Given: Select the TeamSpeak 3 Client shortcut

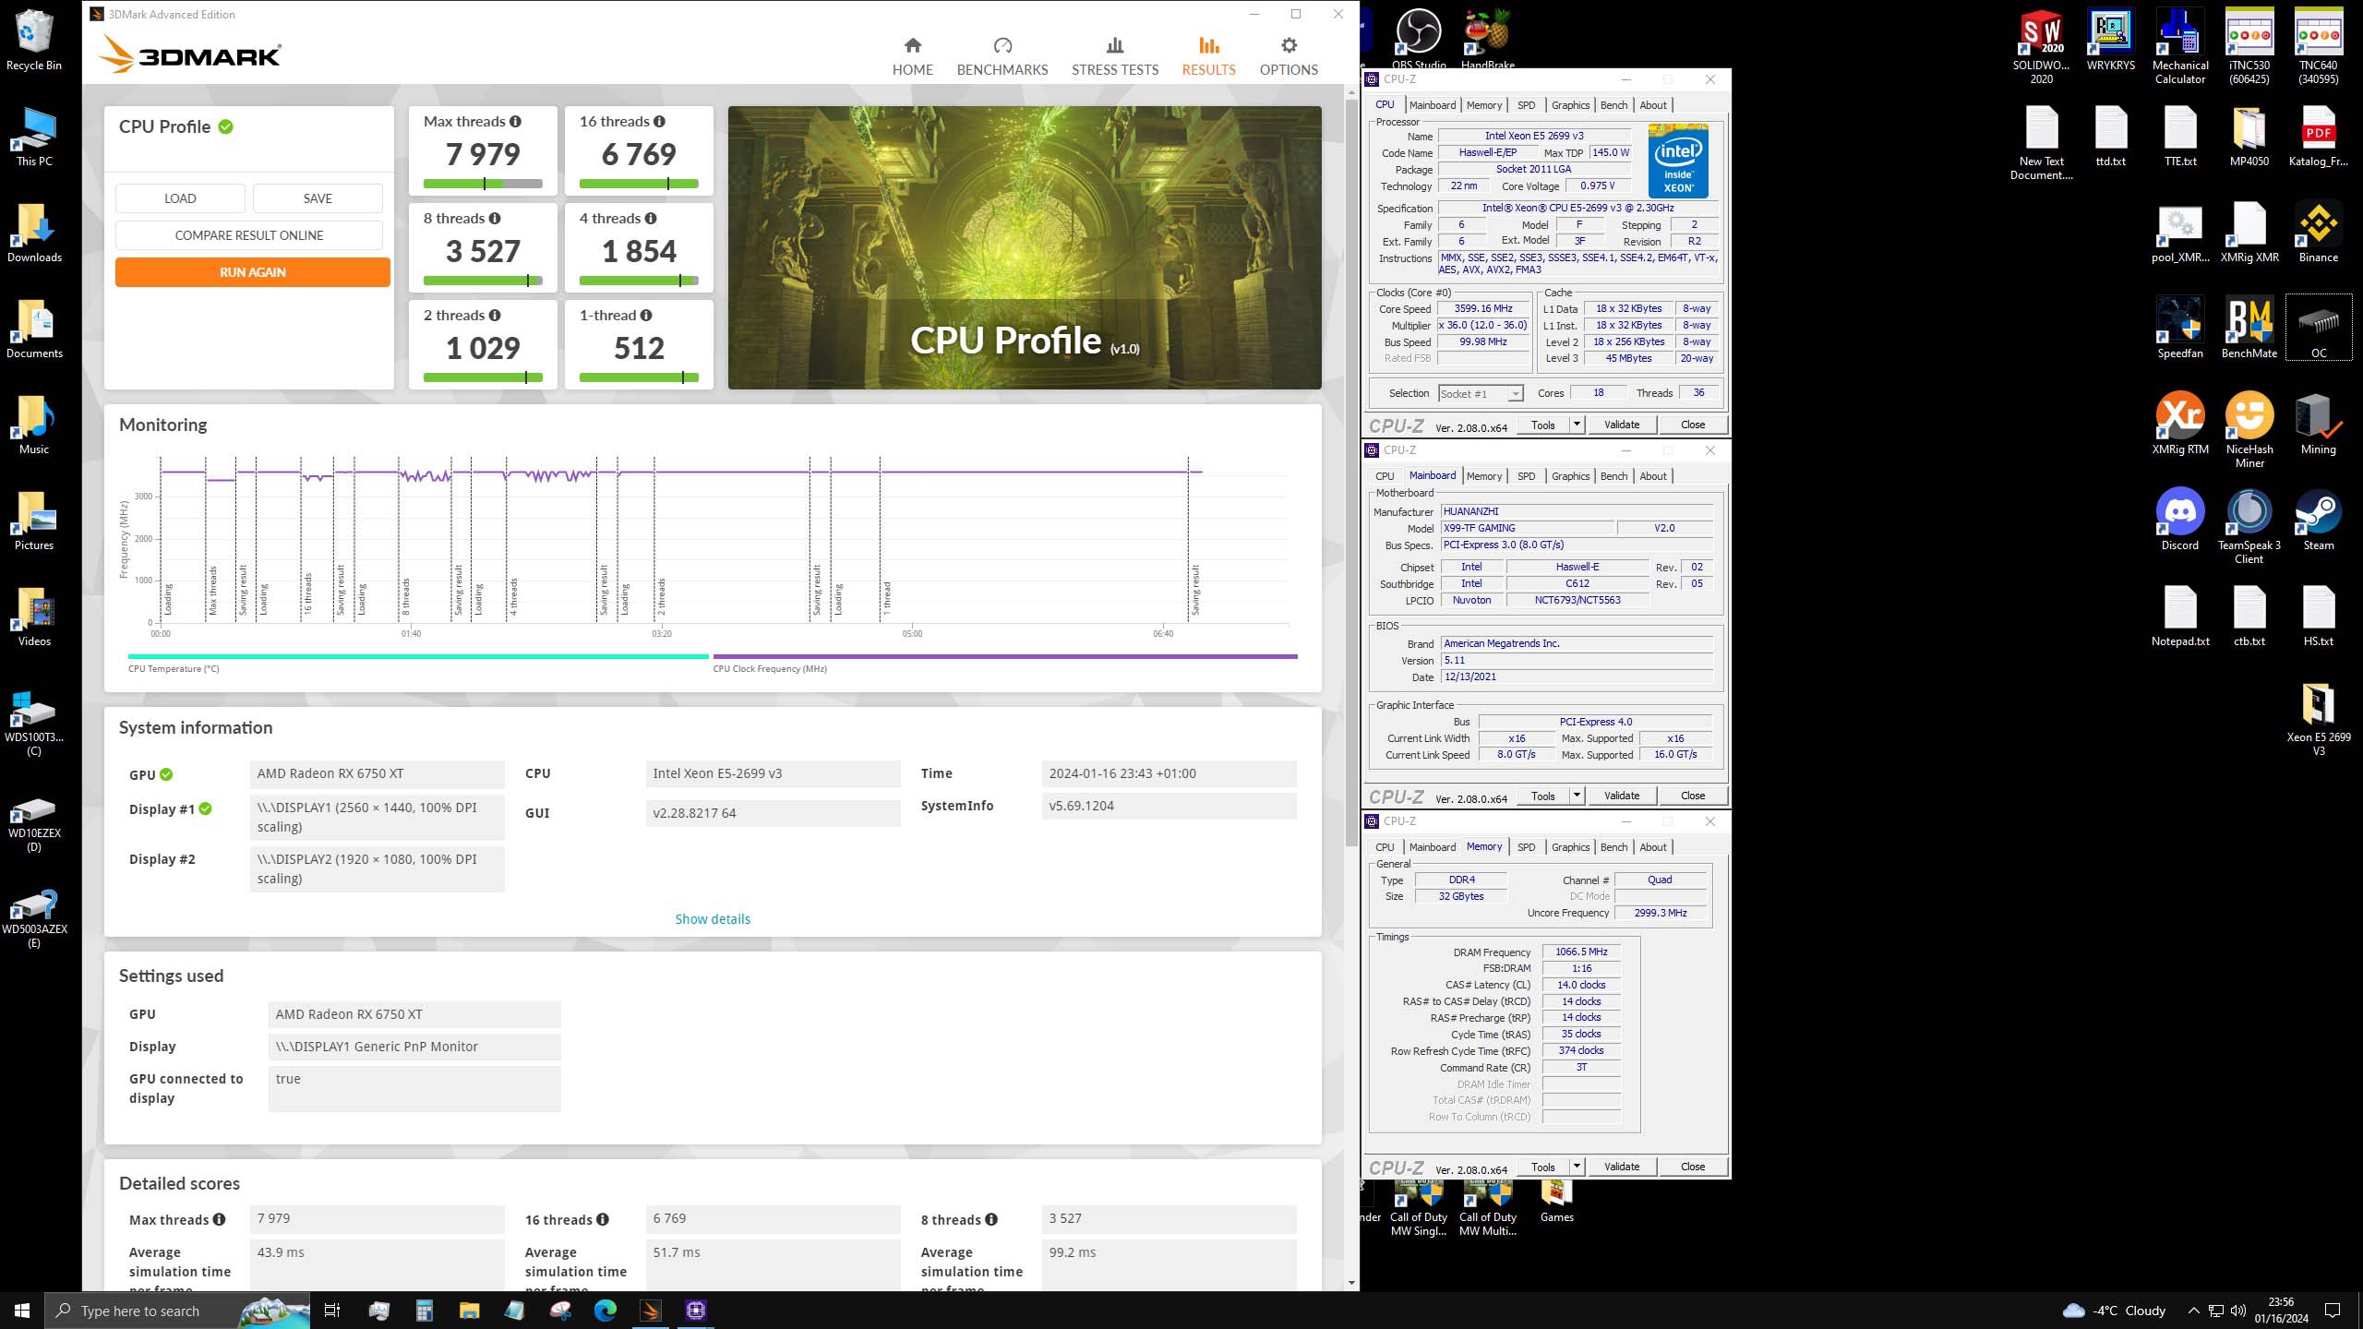Looking at the screenshot, I should click(x=2249, y=526).
